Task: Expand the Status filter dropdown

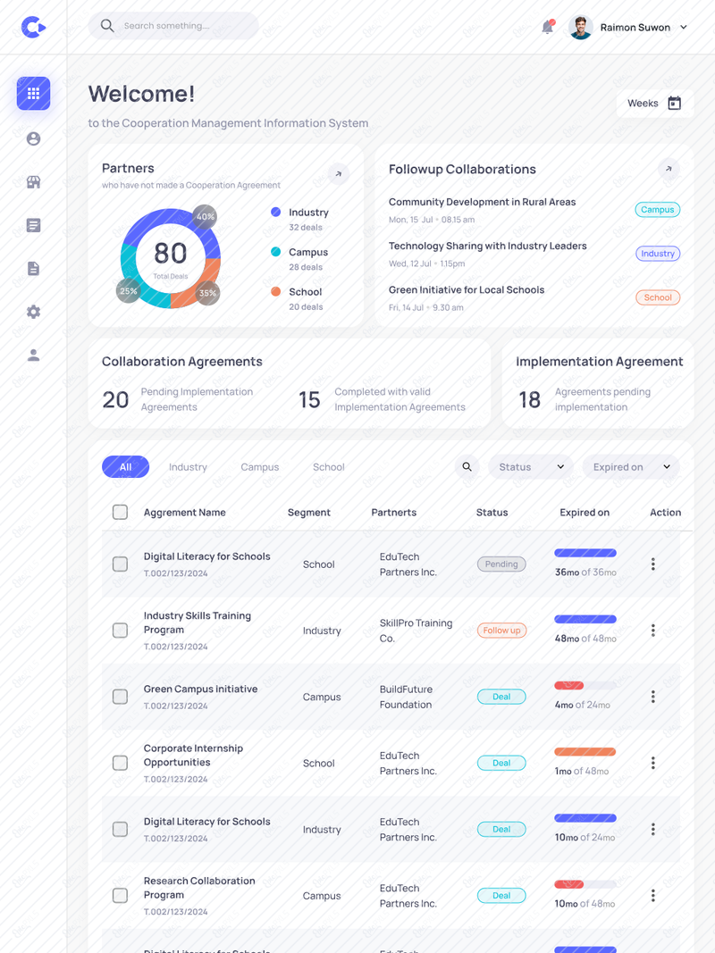Action: click(531, 467)
